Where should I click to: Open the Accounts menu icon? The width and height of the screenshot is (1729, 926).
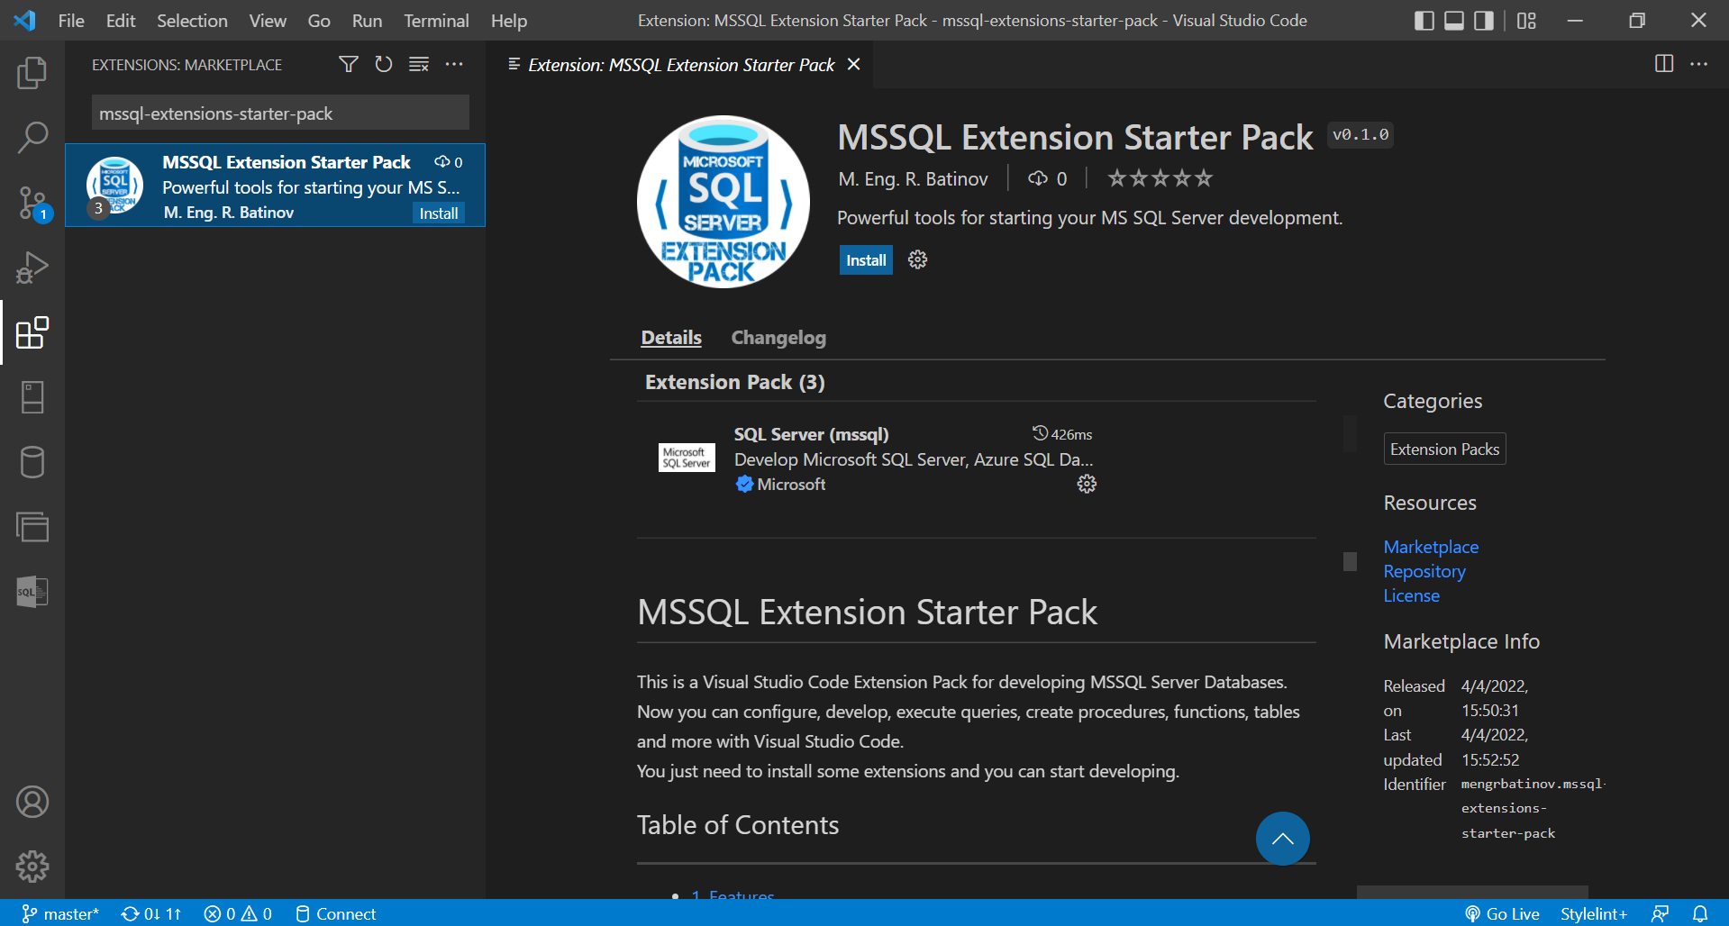(x=32, y=802)
